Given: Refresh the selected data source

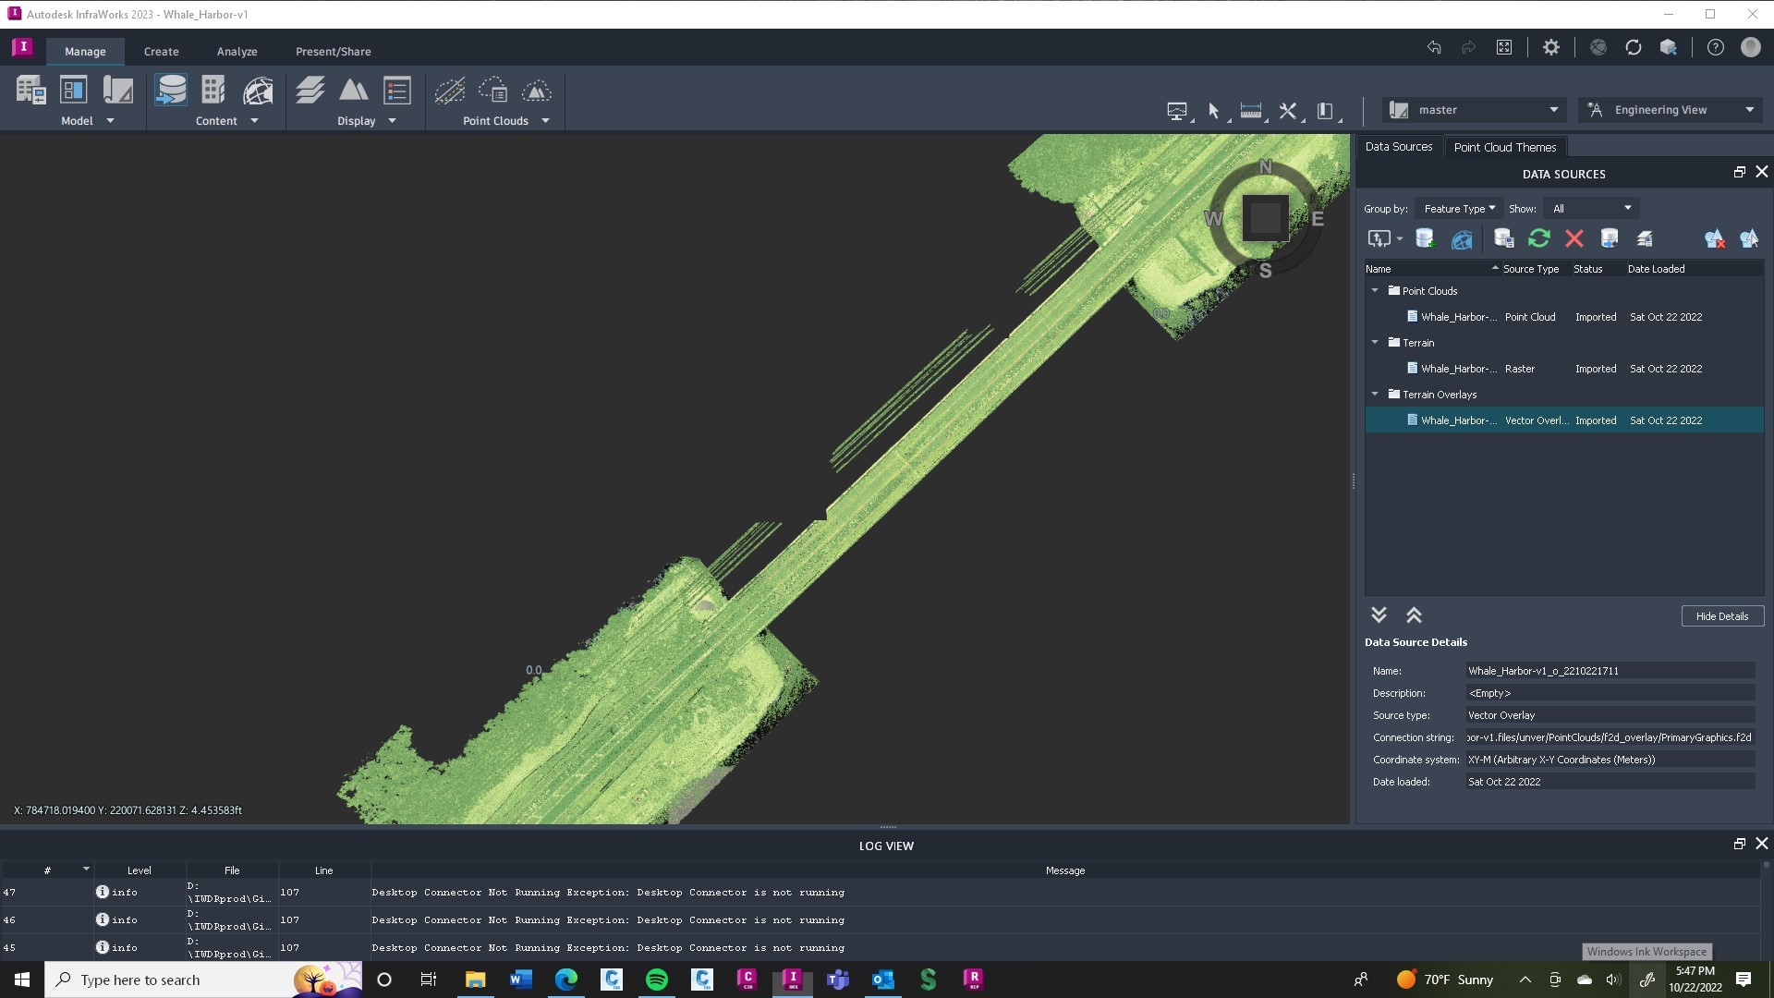Looking at the screenshot, I should [x=1538, y=238].
